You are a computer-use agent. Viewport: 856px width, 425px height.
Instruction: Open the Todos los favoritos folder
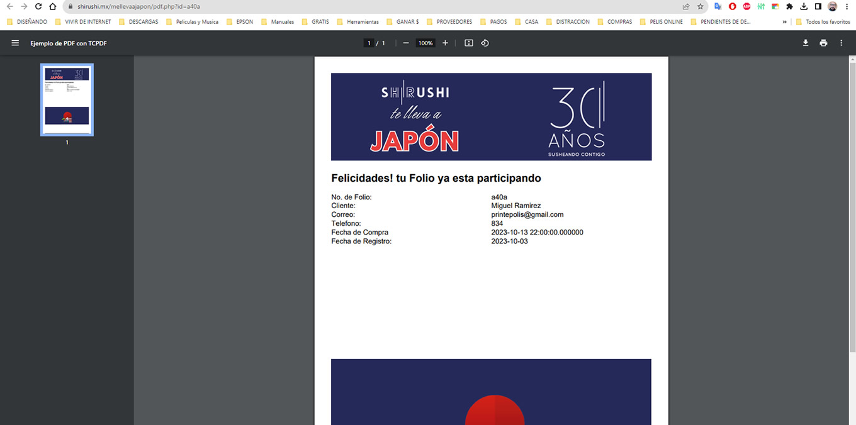(x=823, y=21)
